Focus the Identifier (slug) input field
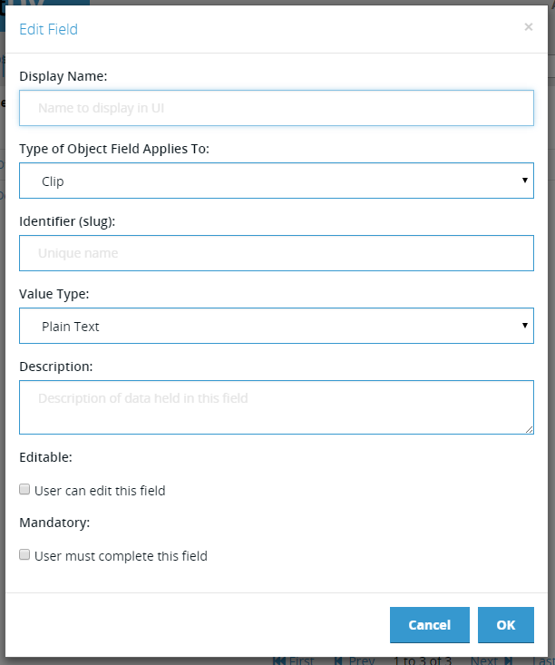Viewport: 555px width, 665px height. point(277,253)
